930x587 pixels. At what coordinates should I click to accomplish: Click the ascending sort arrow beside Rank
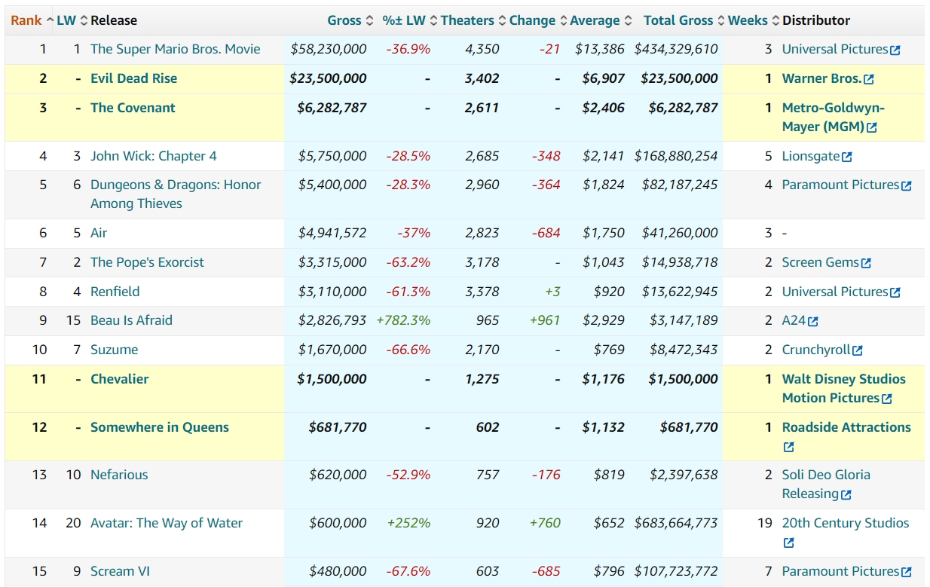click(x=50, y=20)
